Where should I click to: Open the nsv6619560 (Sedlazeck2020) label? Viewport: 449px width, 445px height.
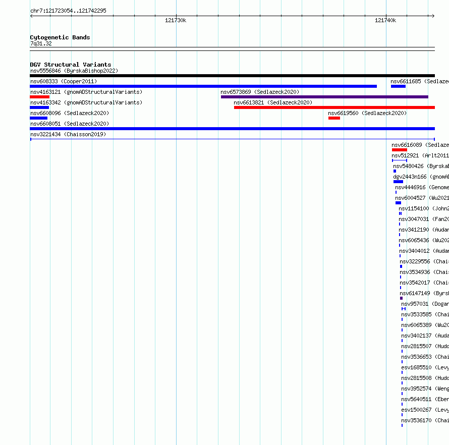[x=367, y=113]
